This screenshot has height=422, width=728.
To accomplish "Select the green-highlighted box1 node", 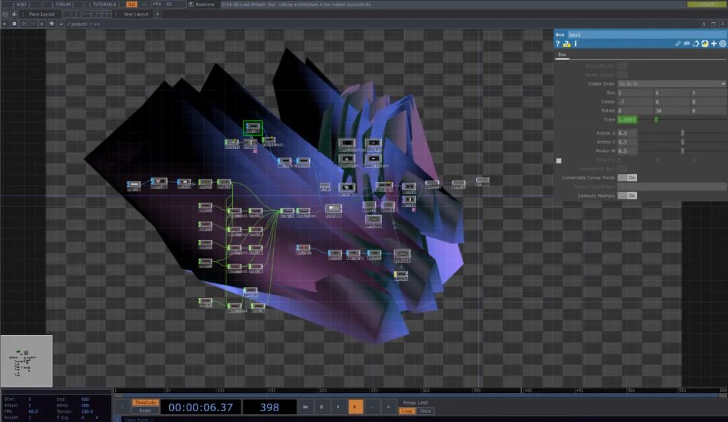I will pos(253,127).
